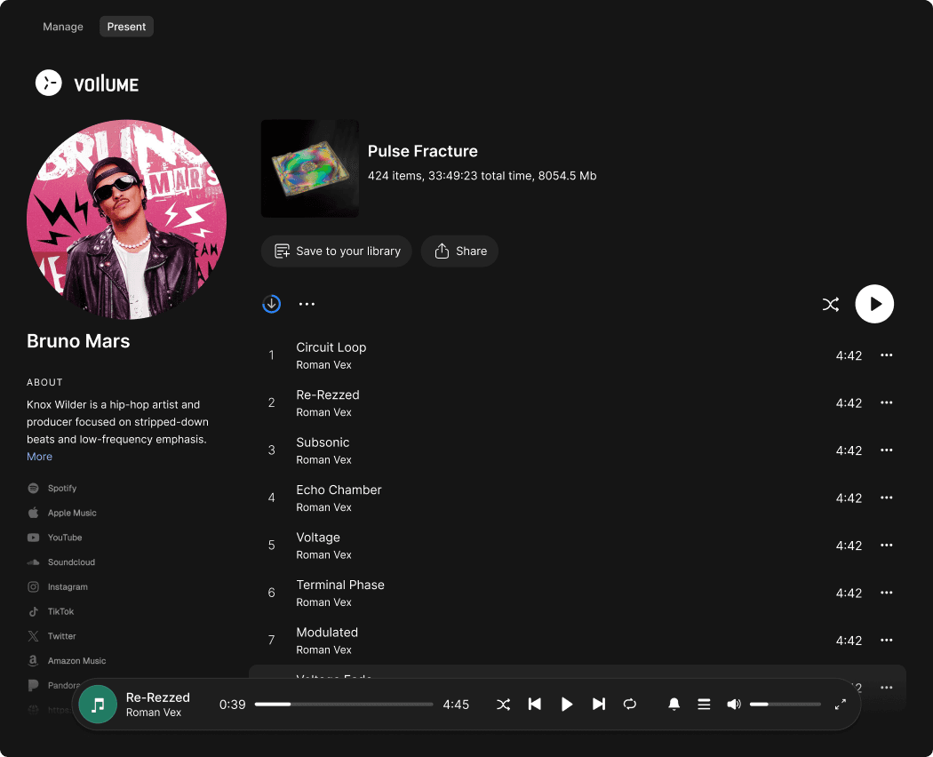This screenshot has width=933, height=757.
Task: Open options menu for Terminal Phase
Action: [x=886, y=594]
